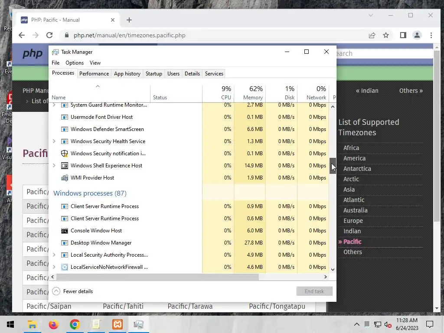Viewport: 444px width, 333px height.
Task: Click the share page icon in address bar
Action: point(372,35)
